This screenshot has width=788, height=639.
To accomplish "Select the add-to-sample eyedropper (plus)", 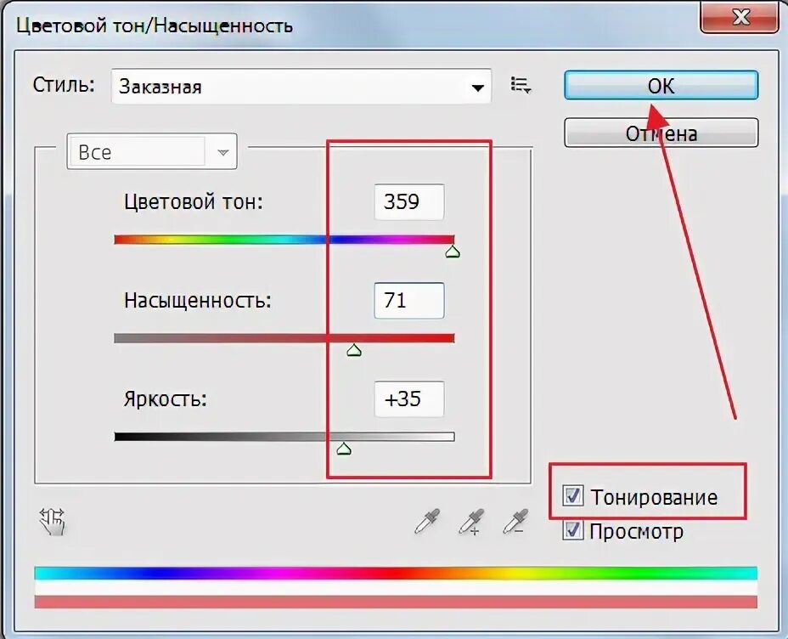I will point(471,522).
